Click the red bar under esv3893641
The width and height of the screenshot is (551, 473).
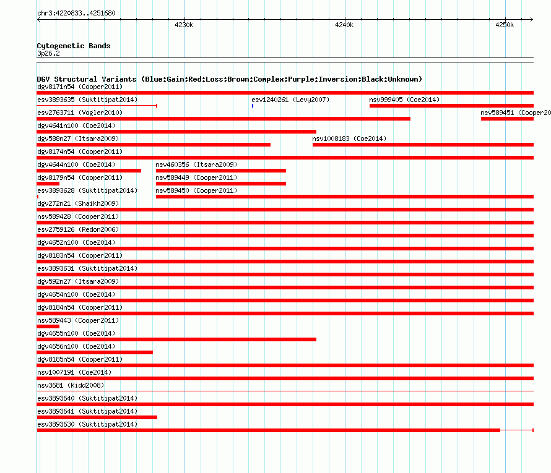97,417
